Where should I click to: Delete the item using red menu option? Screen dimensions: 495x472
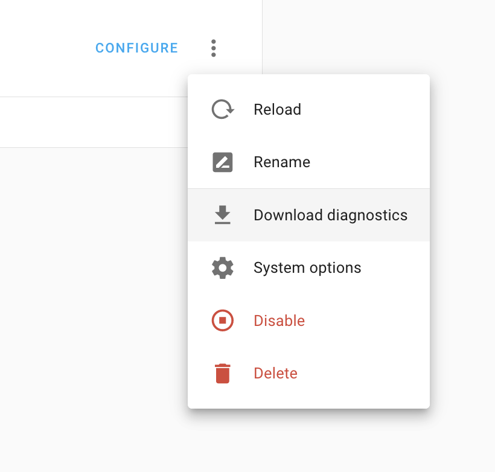275,373
